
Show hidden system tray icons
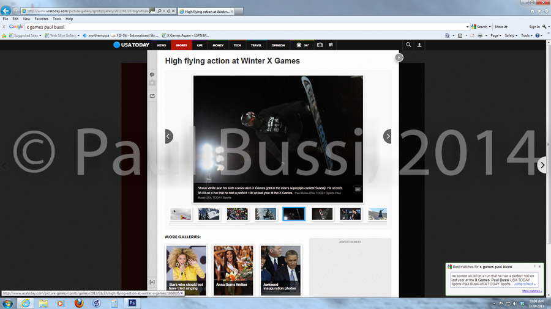[494, 304]
